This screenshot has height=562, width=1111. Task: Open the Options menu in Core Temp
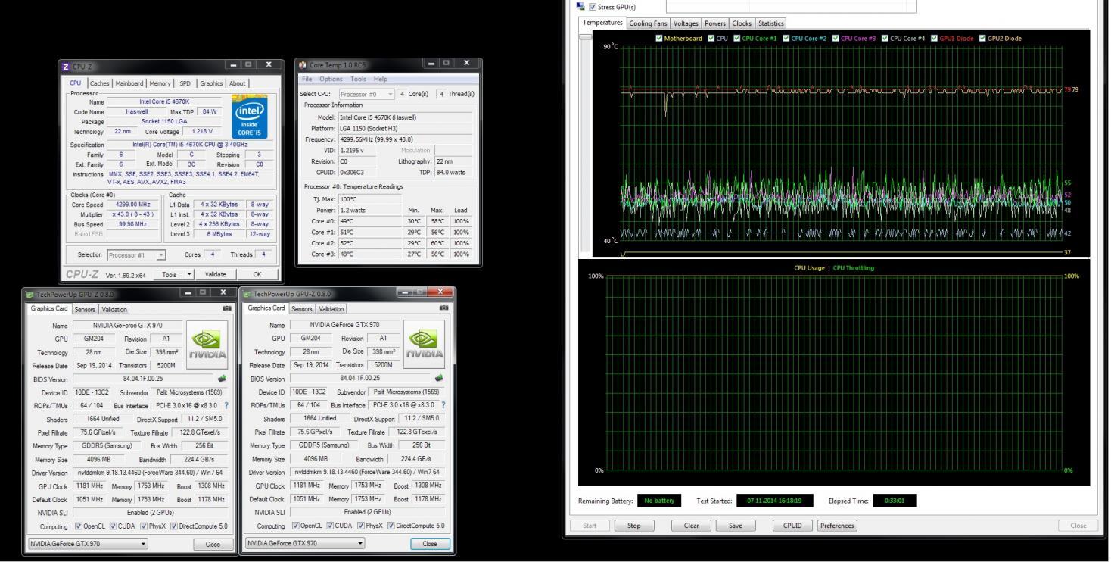331,79
